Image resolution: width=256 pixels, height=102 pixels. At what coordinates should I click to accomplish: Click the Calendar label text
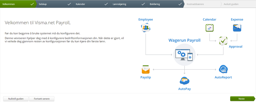tap(209, 19)
